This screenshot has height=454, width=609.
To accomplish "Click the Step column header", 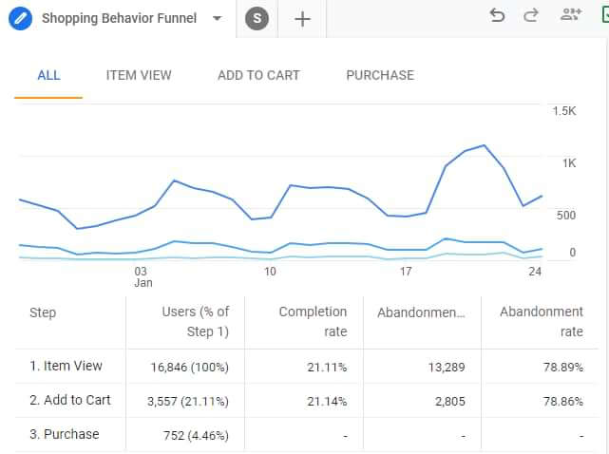I will point(43,312).
